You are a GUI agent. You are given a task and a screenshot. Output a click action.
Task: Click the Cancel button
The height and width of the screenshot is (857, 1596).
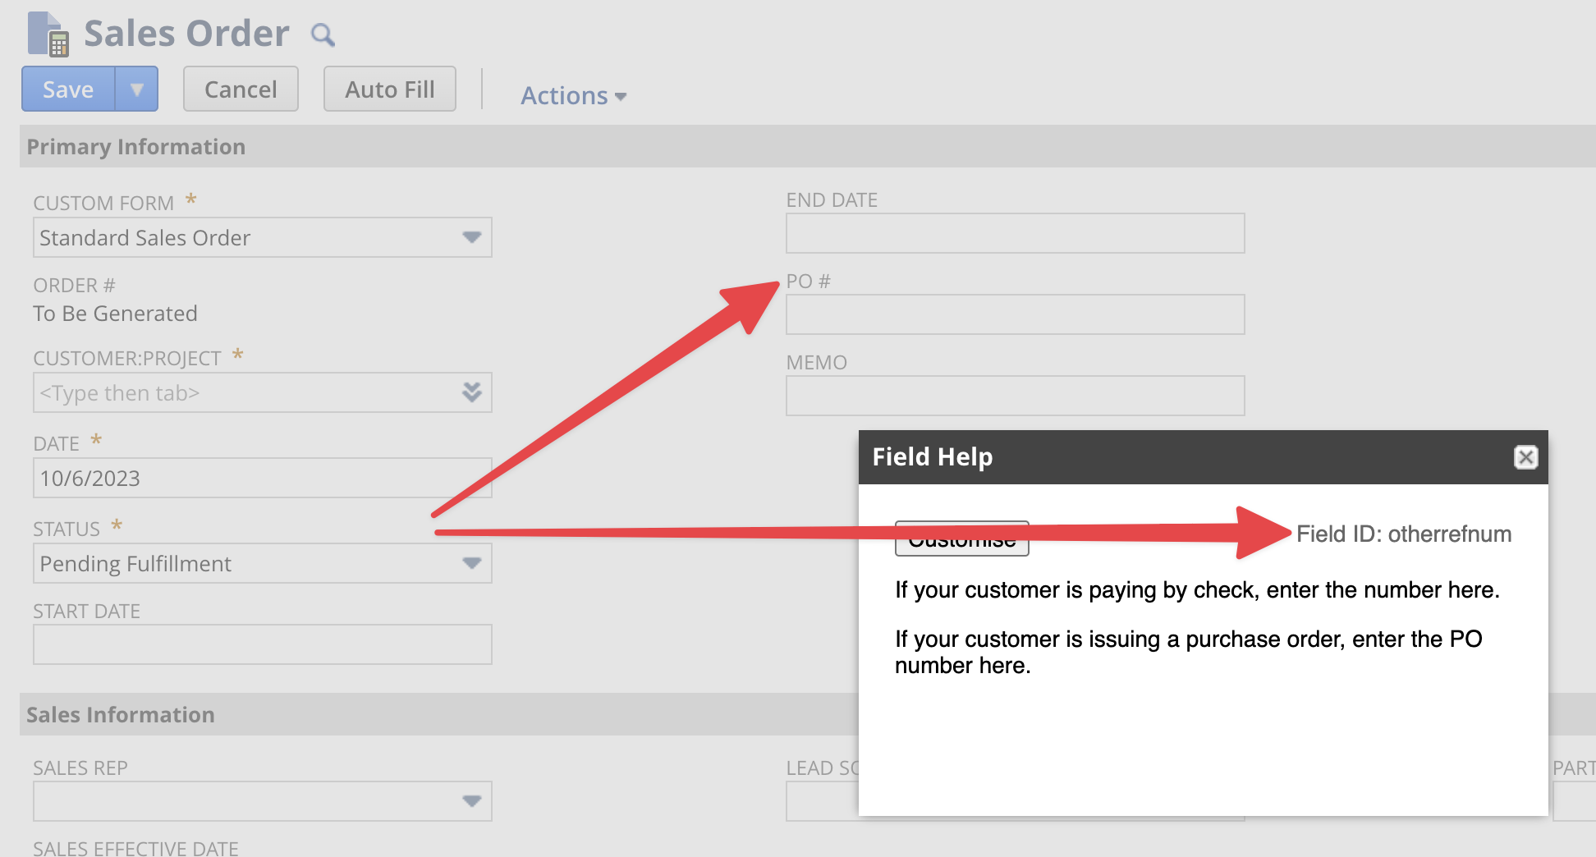coord(240,89)
